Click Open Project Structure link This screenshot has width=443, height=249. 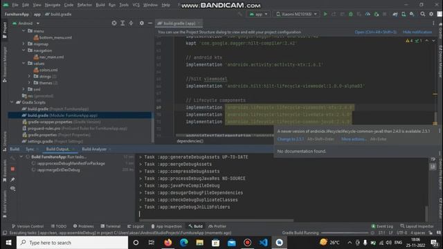375,32
